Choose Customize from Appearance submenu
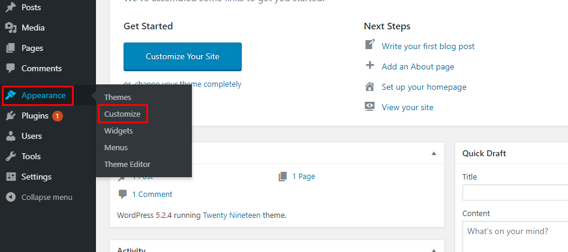 pos(122,114)
